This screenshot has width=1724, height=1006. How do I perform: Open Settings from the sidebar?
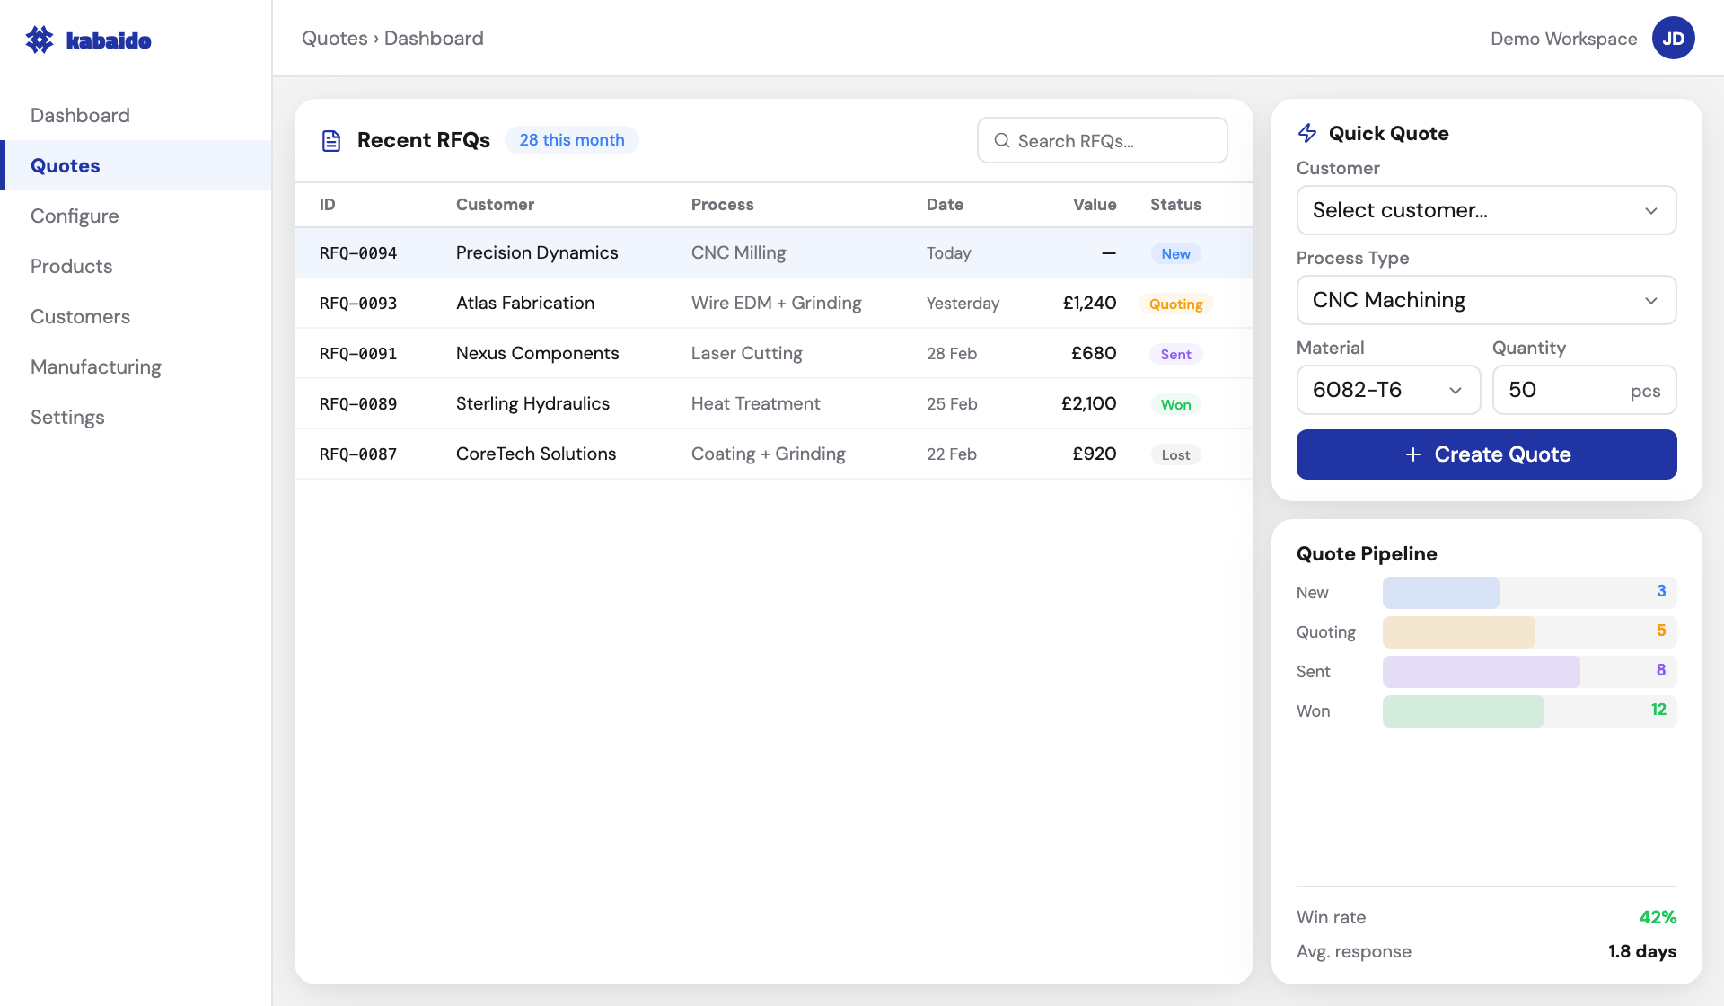(x=67, y=417)
